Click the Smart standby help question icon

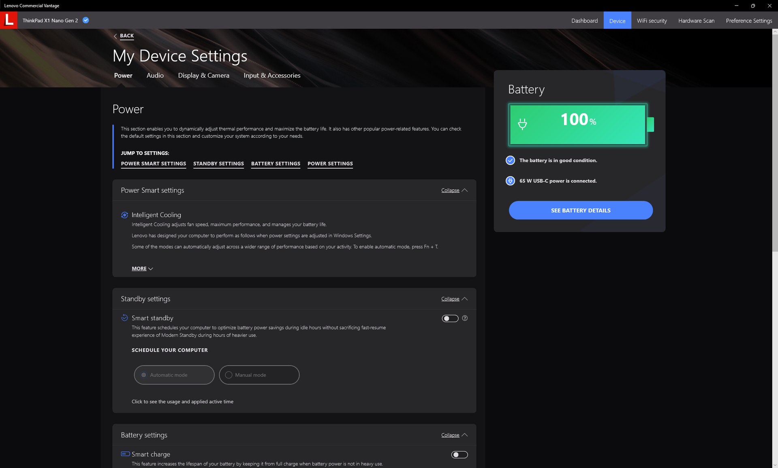coord(465,318)
